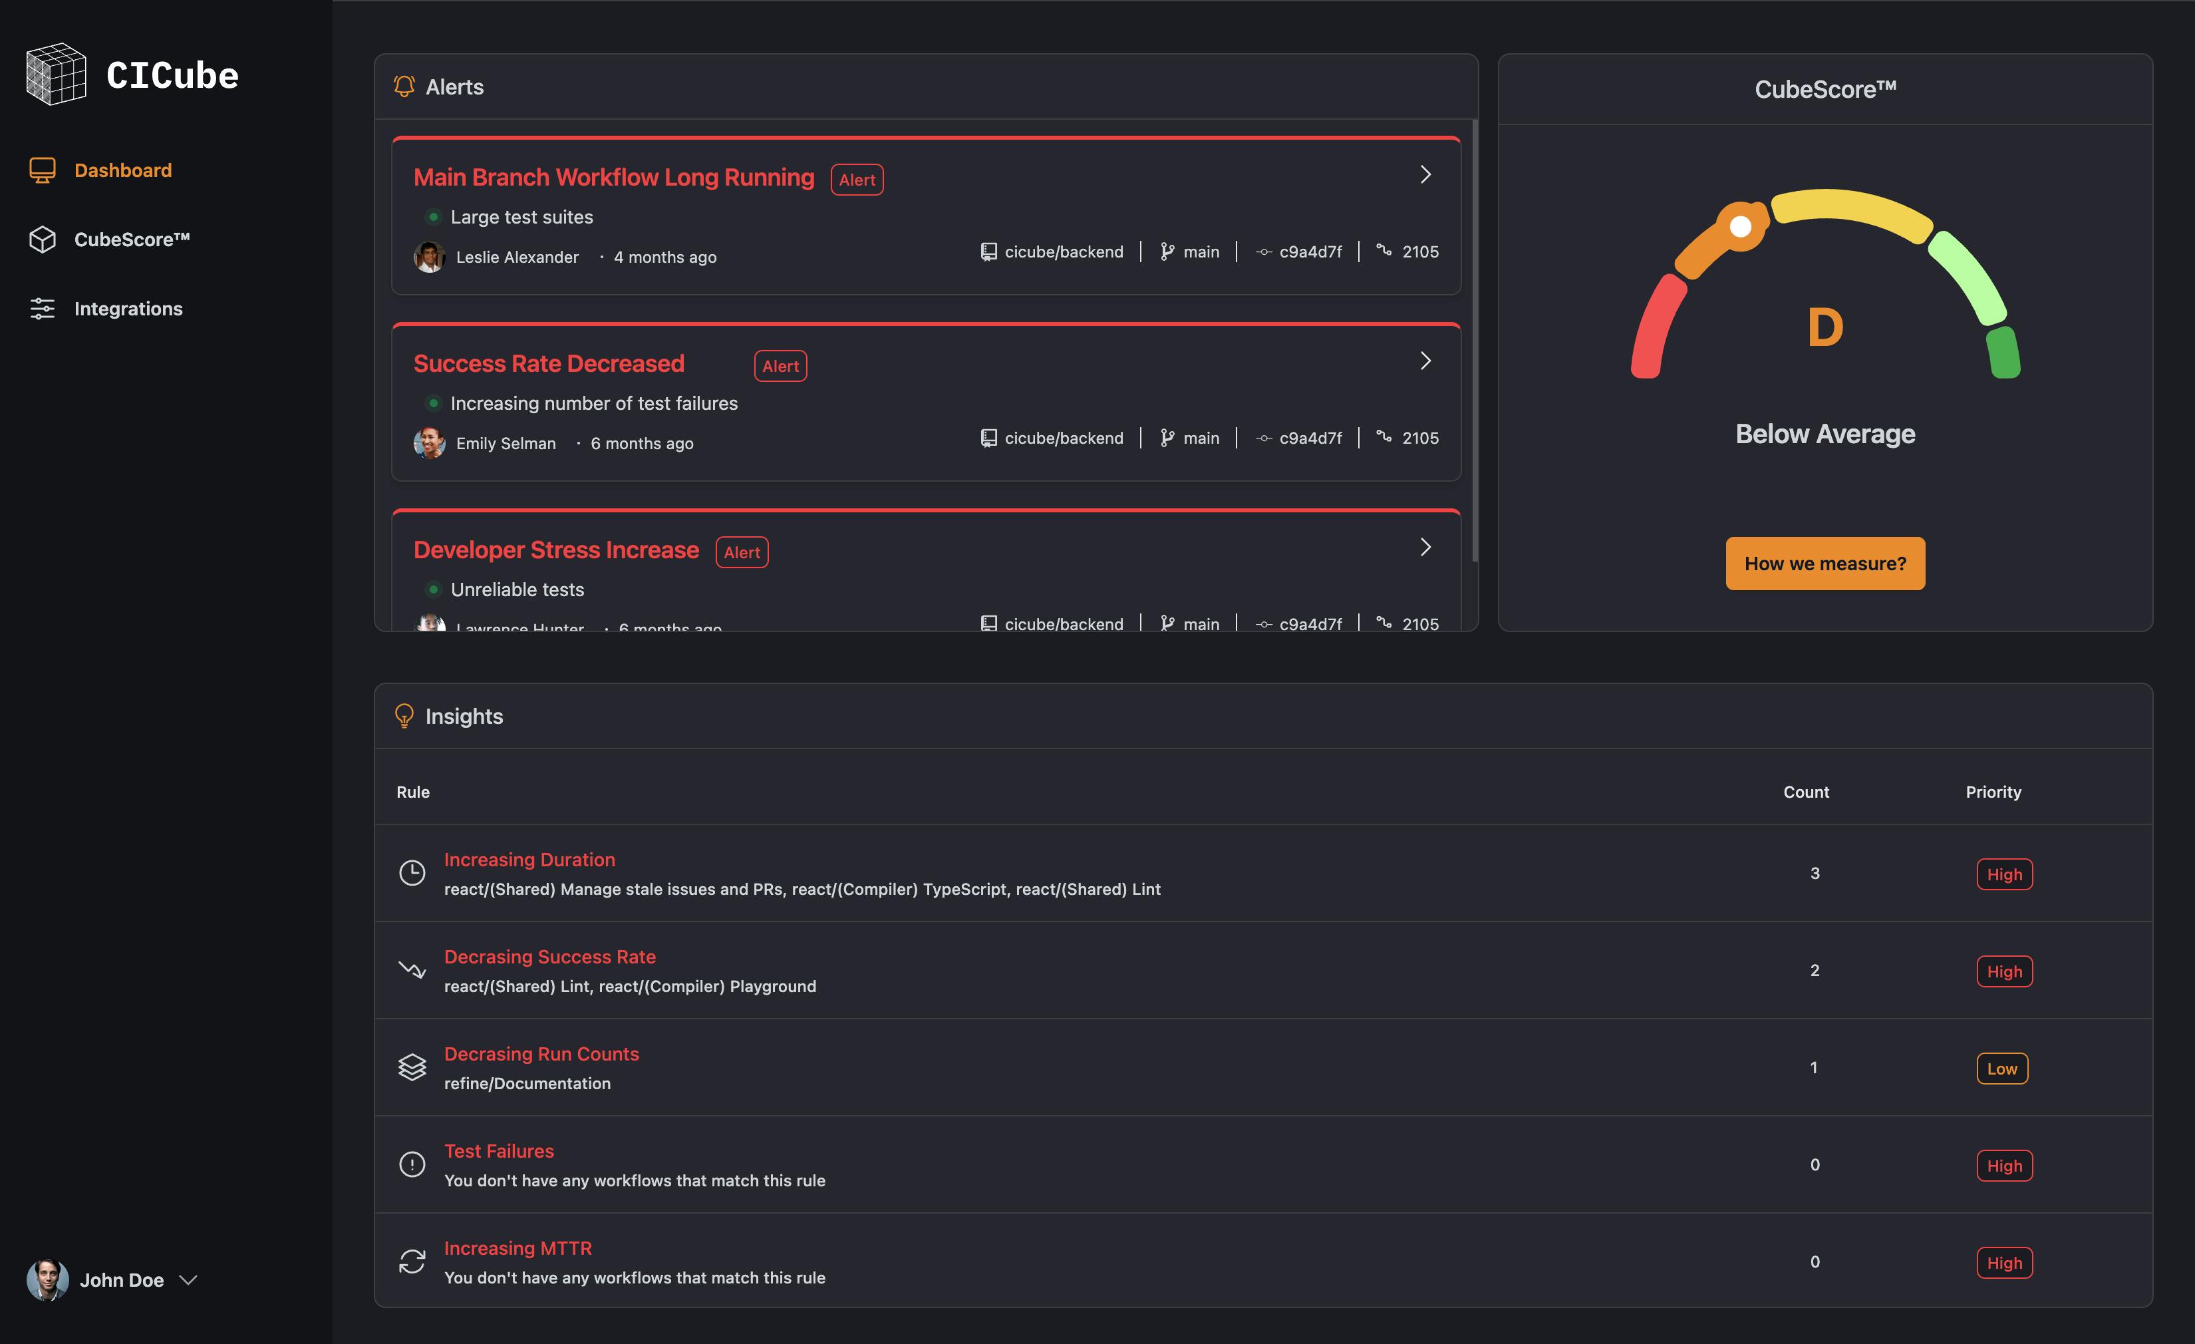Click the Decreasing Success Rate trend icon
Image resolution: width=2195 pixels, height=1344 pixels.
[x=411, y=969]
